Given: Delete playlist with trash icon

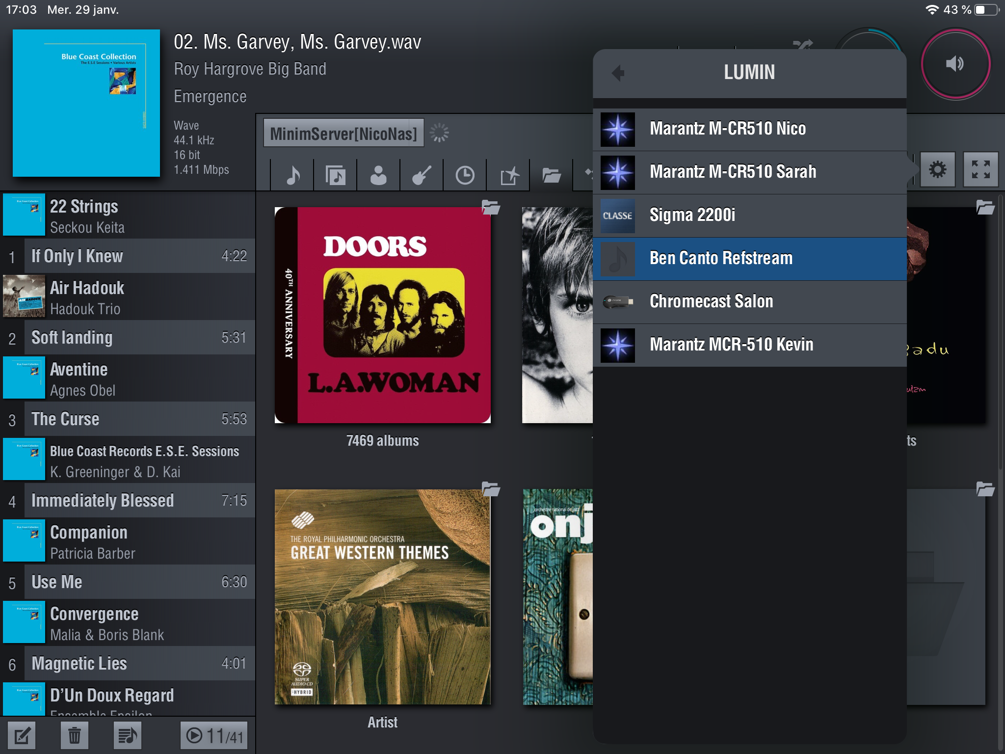Looking at the screenshot, I should click(x=74, y=735).
